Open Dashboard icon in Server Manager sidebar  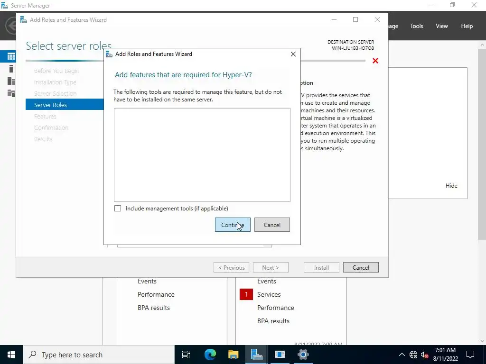(x=11, y=56)
